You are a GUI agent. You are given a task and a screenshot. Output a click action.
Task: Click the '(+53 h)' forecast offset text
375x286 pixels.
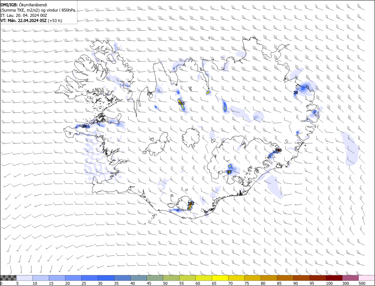pyautogui.click(x=55, y=21)
